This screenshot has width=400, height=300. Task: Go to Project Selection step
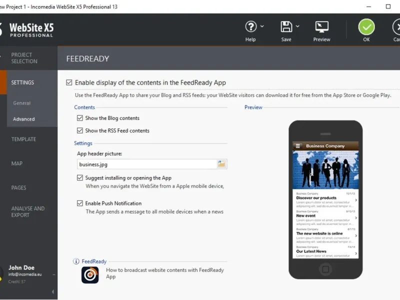[24, 58]
